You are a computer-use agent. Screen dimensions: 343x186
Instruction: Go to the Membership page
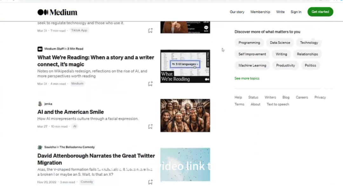(x=260, y=12)
